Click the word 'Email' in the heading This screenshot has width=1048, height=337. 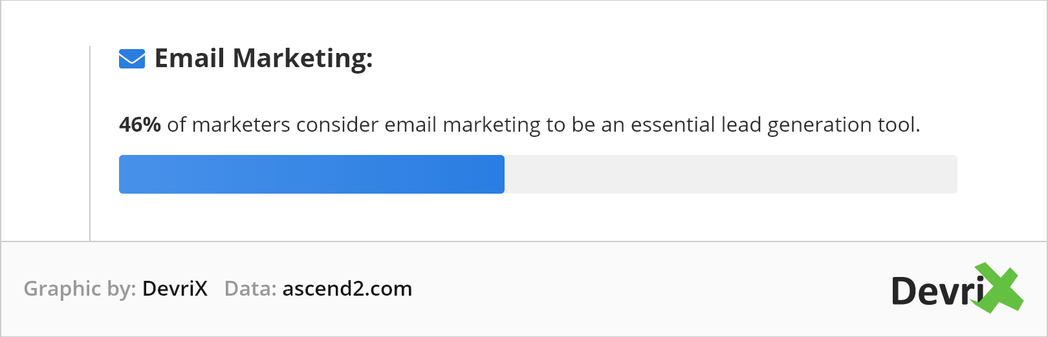(190, 58)
